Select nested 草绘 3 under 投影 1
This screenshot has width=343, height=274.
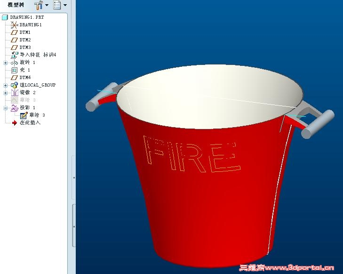(x=37, y=115)
